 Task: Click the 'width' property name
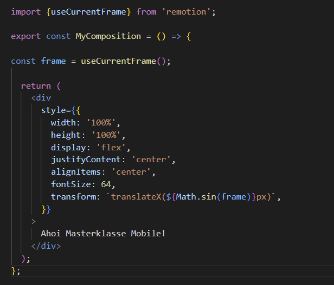(63, 123)
